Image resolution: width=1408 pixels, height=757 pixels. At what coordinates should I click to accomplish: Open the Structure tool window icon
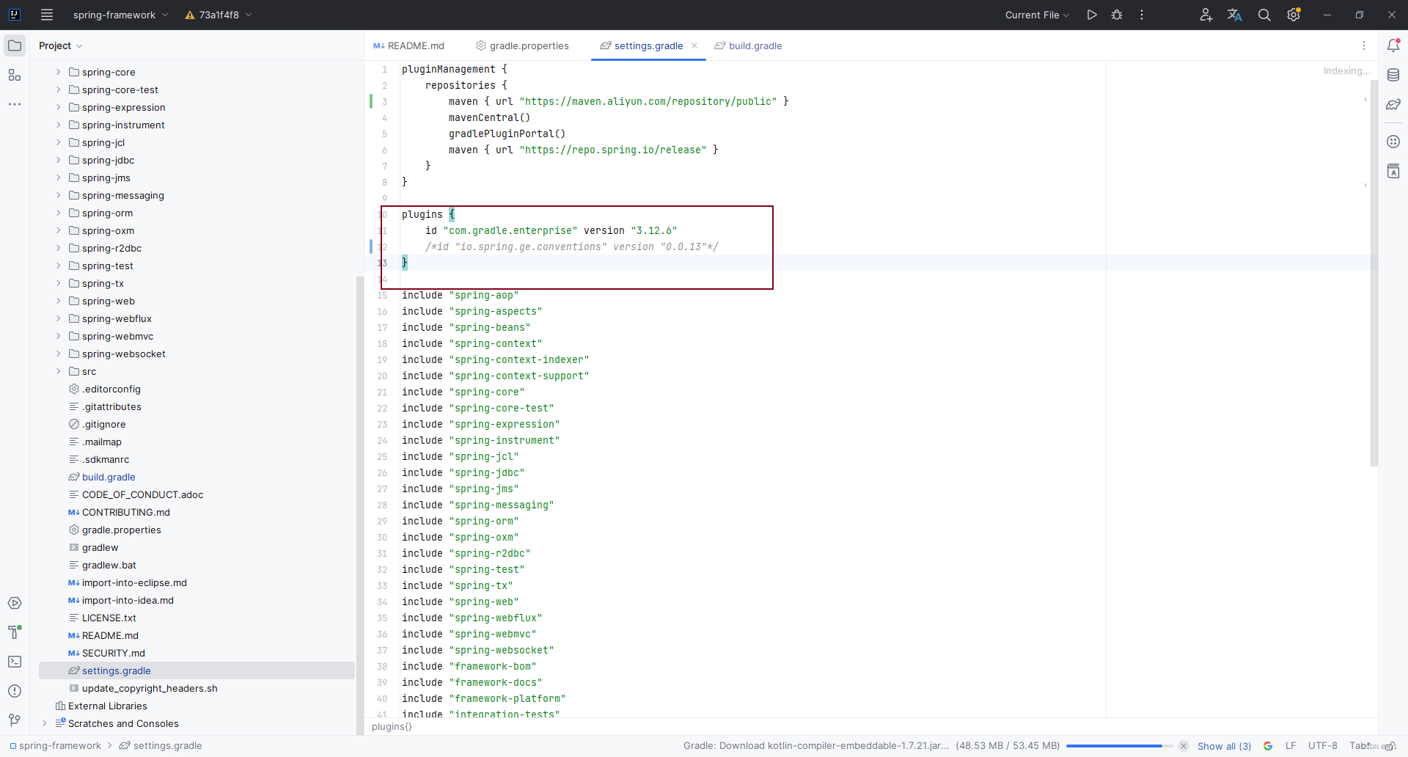pyautogui.click(x=15, y=75)
